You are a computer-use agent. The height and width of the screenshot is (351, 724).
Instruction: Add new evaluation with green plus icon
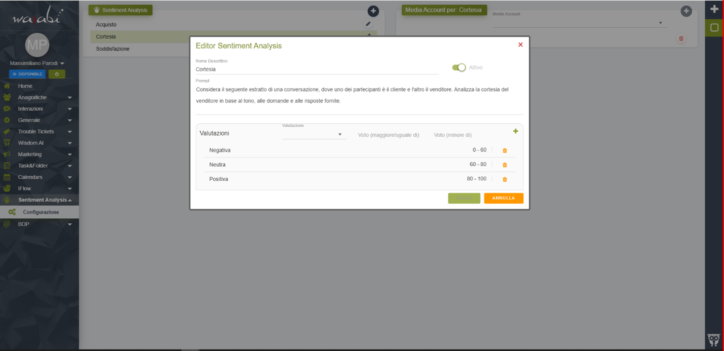pyautogui.click(x=515, y=131)
